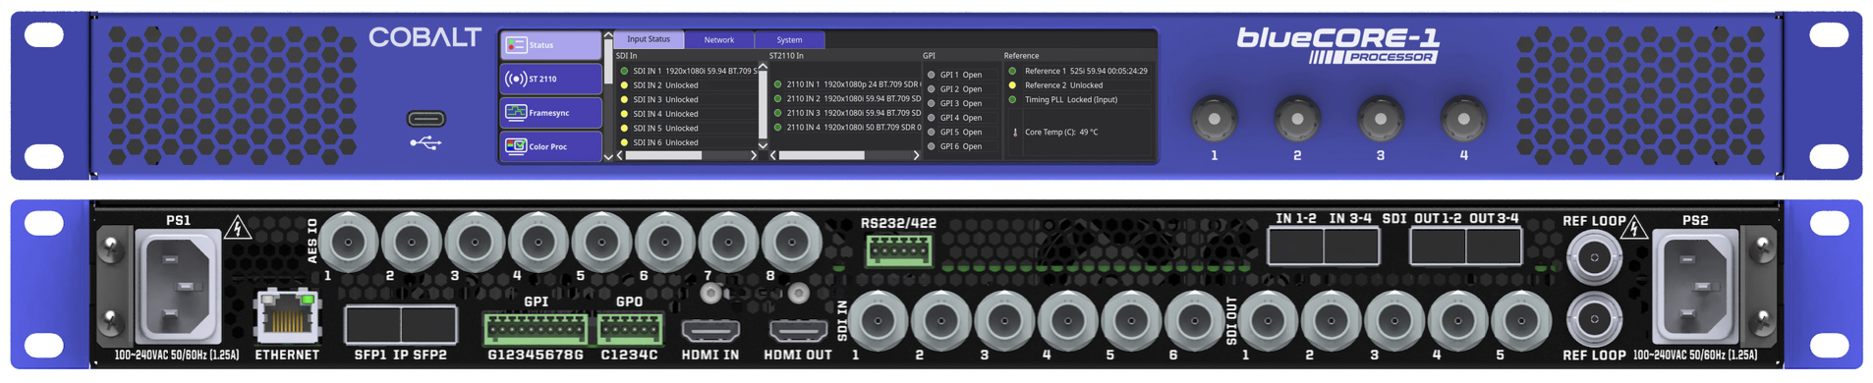Click the USB symbol below the port
The height and width of the screenshot is (383, 1873).
click(x=426, y=143)
